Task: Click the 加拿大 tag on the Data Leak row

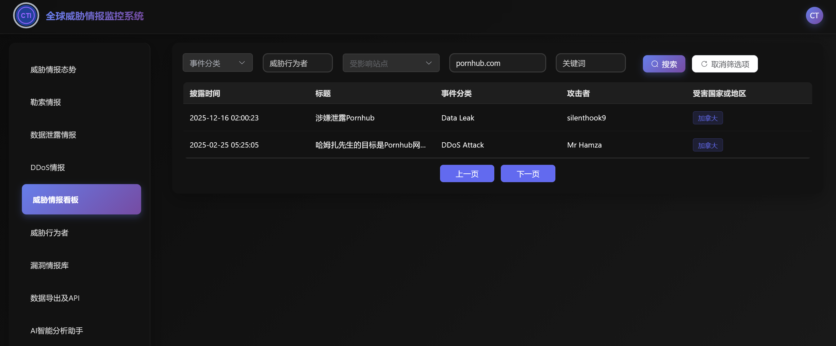Action: (707, 118)
